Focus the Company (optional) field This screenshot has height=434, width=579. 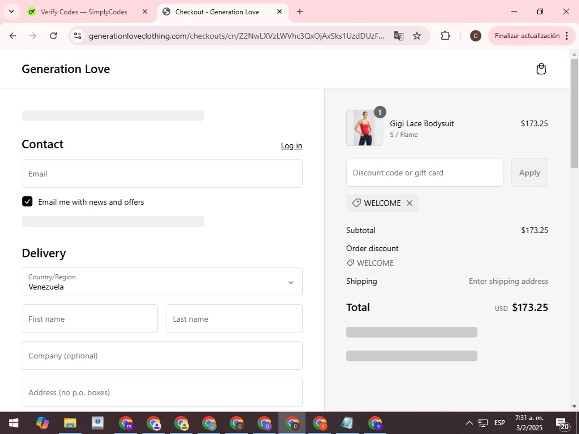click(x=162, y=355)
